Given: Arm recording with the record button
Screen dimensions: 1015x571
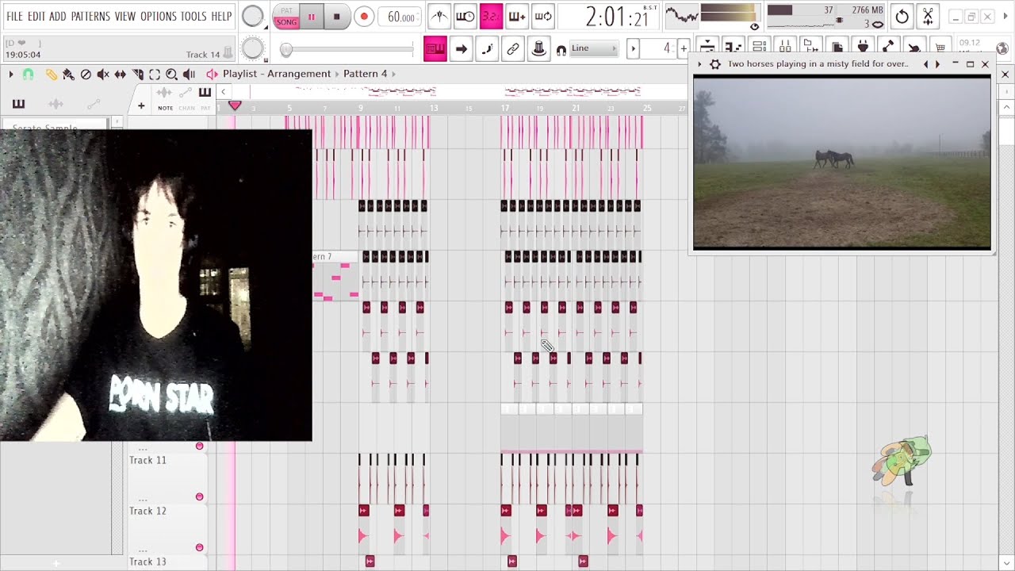Looking at the screenshot, I should pos(363,17).
